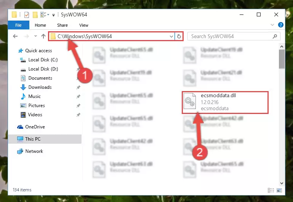Click the folder icon in the title bar
Image resolution: width=293 pixels, height=202 pixels.
pyautogui.click(x=14, y=14)
